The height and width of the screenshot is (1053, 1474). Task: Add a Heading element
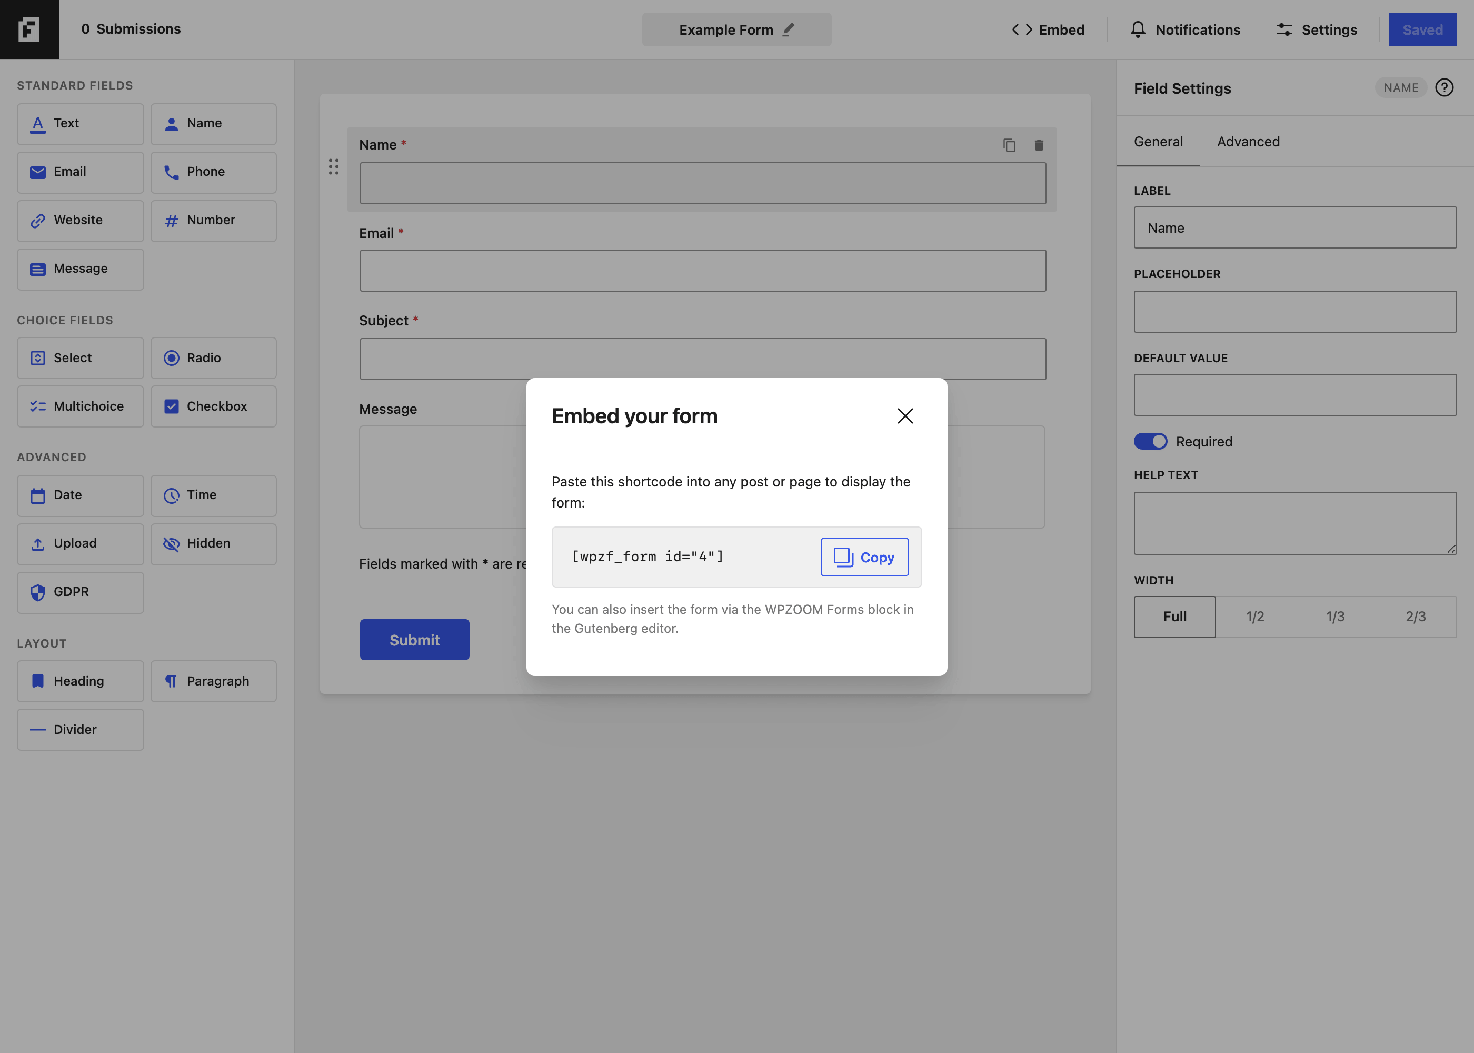(81, 681)
